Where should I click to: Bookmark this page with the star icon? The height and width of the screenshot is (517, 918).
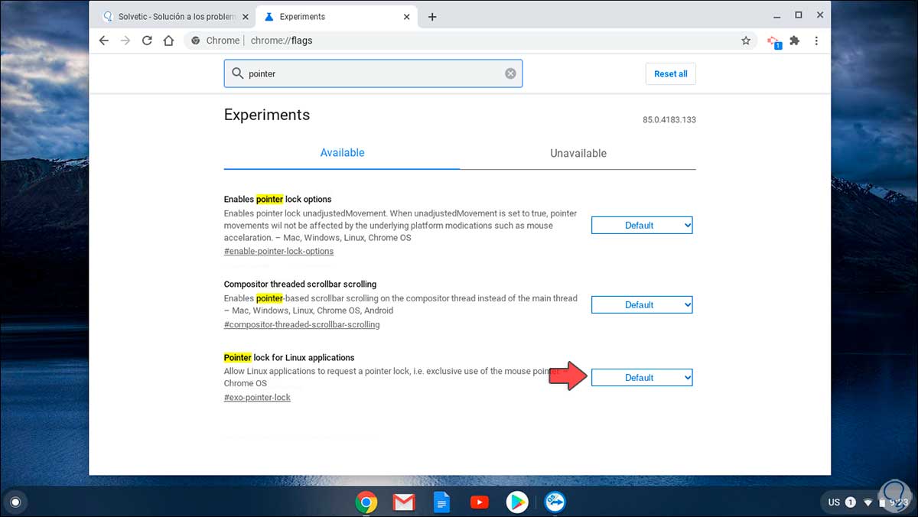746,41
